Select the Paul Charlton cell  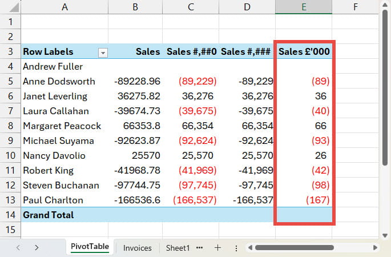click(65, 200)
